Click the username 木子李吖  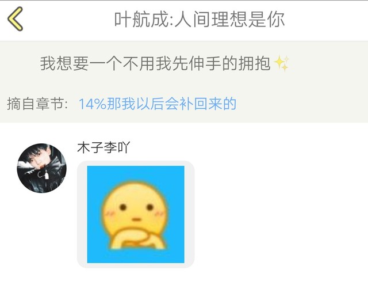(103, 147)
